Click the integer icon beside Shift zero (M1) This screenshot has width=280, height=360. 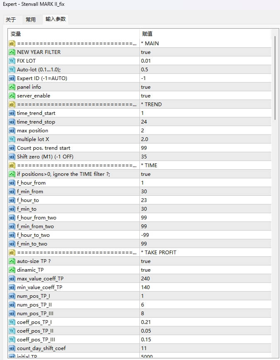pos(12,157)
